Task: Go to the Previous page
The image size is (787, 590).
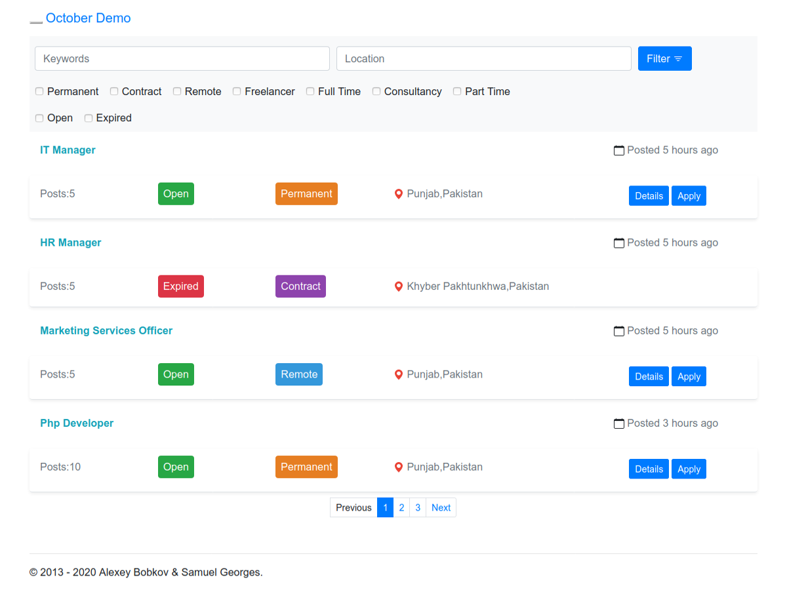Action: pos(353,507)
